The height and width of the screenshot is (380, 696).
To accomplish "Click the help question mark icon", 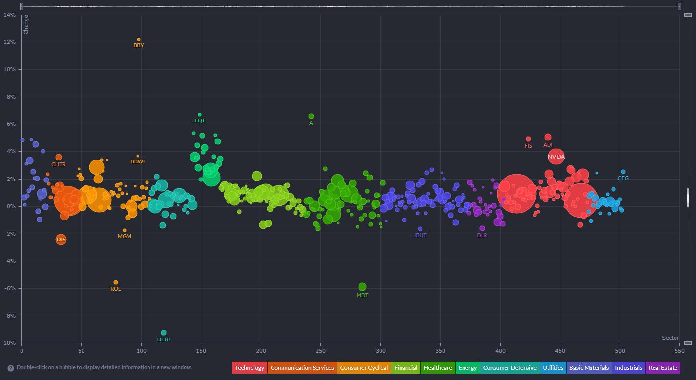I will 10,368.
